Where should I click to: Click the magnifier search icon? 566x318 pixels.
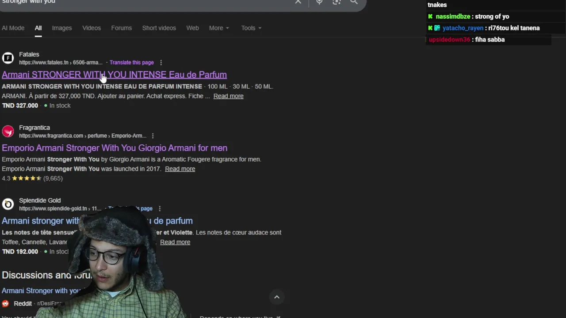pos(354,2)
